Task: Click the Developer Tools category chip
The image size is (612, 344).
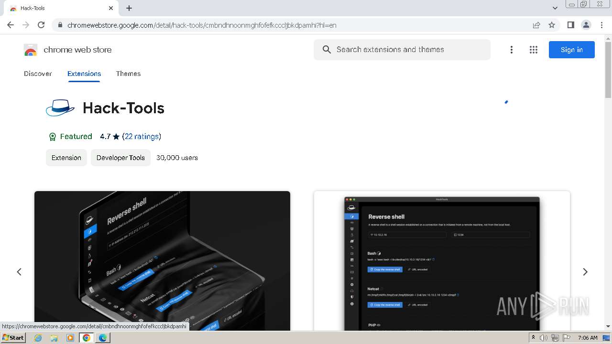Action: point(120,158)
